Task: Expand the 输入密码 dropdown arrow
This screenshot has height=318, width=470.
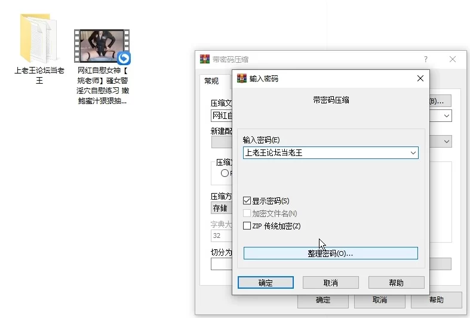Action: click(413, 153)
